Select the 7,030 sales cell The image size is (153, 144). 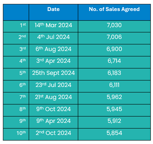114,26
